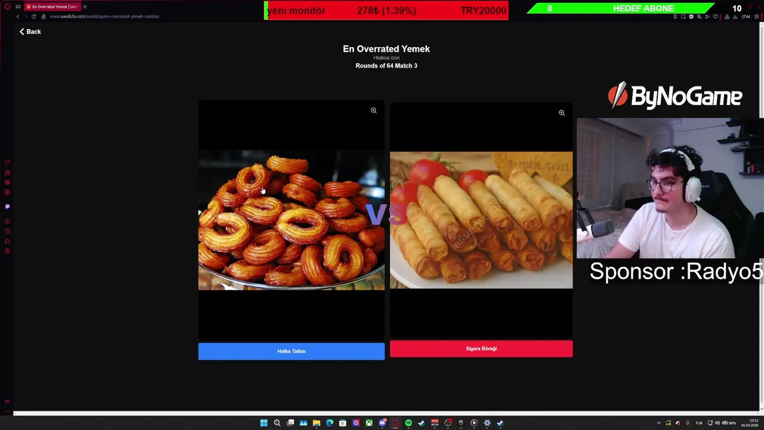Viewport: 764px width, 430px height.
Task: Open Task View on taskbar
Action: pos(290,423)
